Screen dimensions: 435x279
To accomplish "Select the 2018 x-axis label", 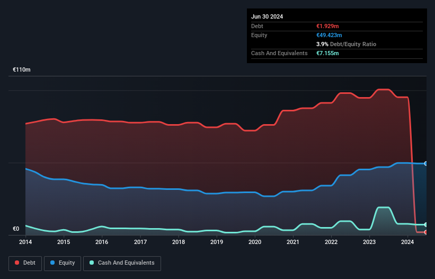I will pyautogui.click(x=179, y=242).
